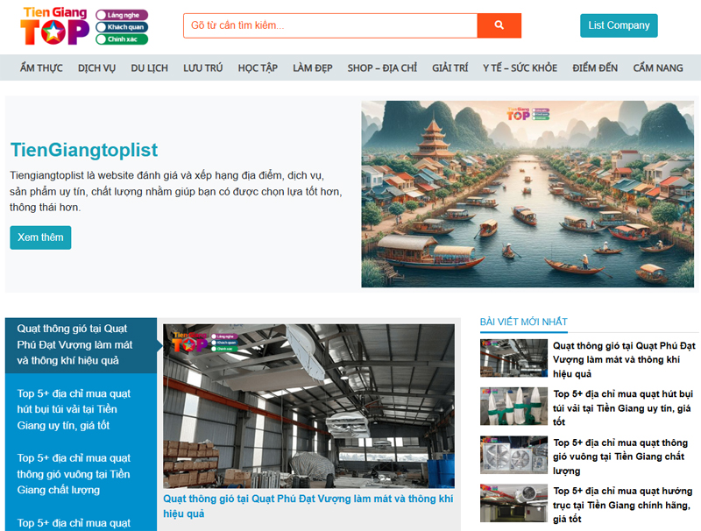Viewport: 701px width, 531px height.
Task: Open the List Company button
Action: 619,25
